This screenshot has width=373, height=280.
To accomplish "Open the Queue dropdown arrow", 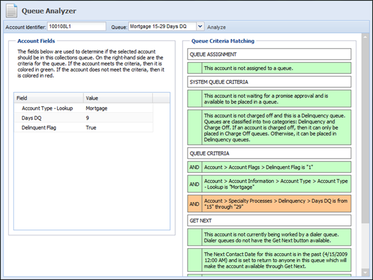I will [x=201, y=26].
